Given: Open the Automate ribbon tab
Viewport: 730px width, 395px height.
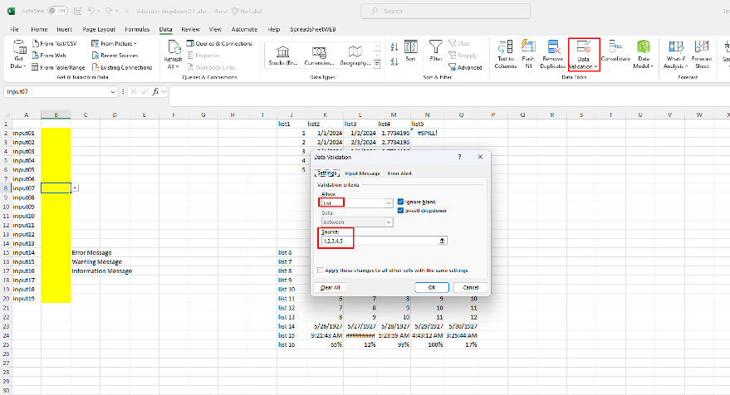Looking at the screenshot, I should [x=244, y=29].
